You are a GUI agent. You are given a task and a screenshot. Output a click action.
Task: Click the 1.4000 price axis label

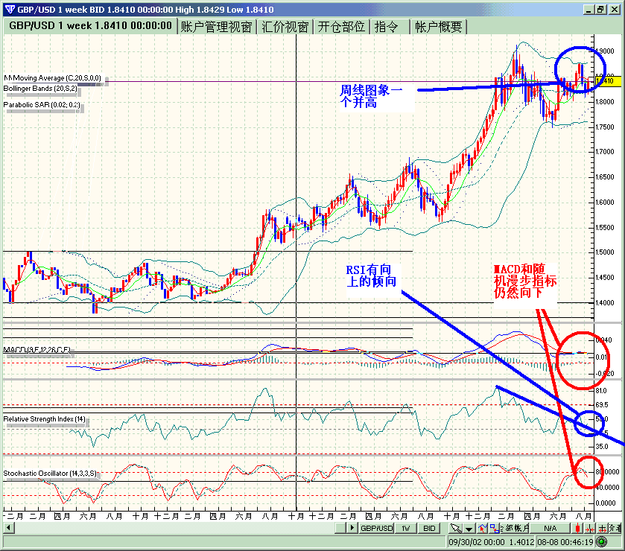tap(605, 303)
